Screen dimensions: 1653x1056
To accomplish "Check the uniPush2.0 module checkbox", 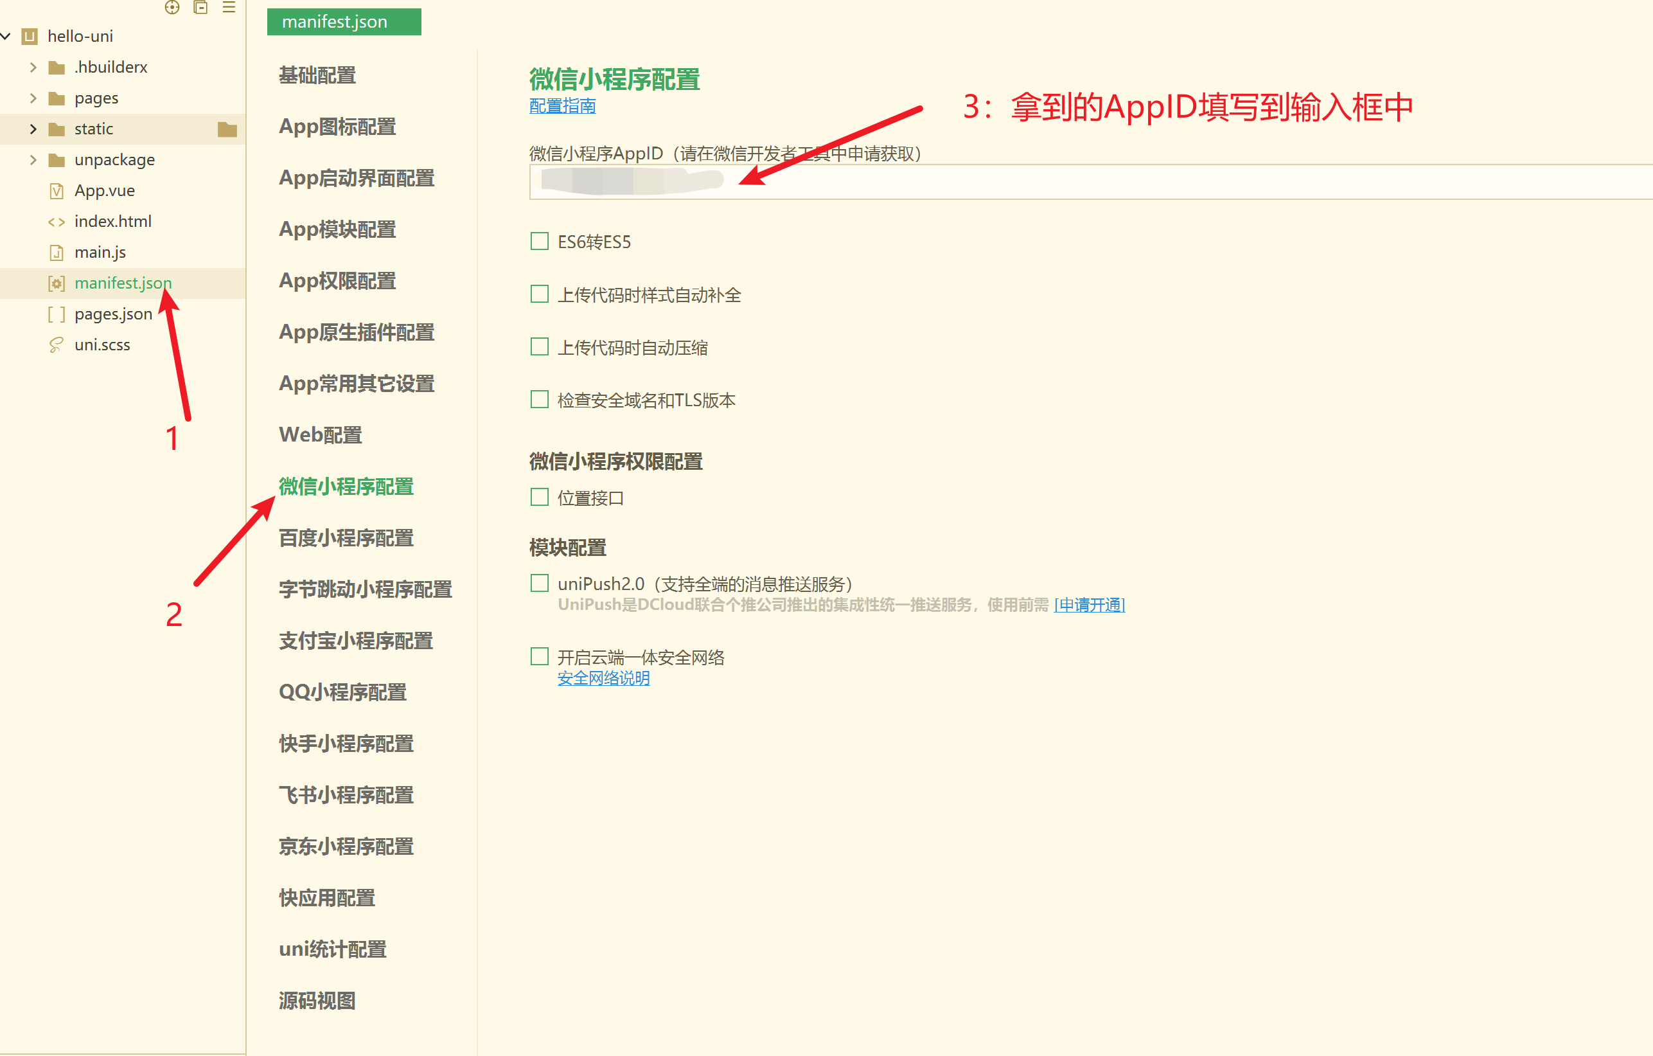I will [x=540, y=583].
